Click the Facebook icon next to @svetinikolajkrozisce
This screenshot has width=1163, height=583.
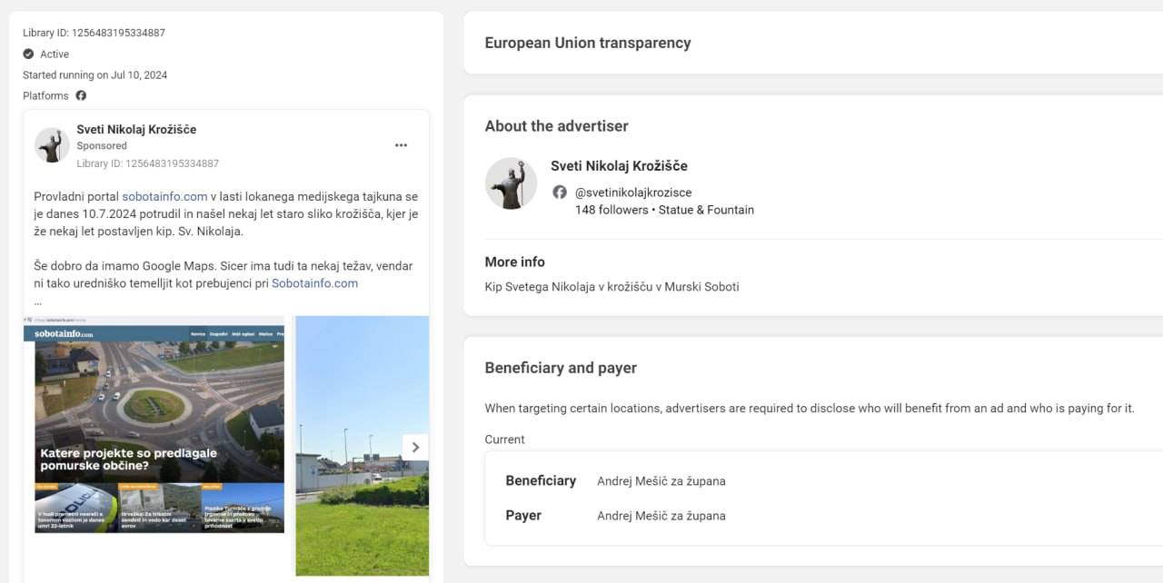[560, 193]
